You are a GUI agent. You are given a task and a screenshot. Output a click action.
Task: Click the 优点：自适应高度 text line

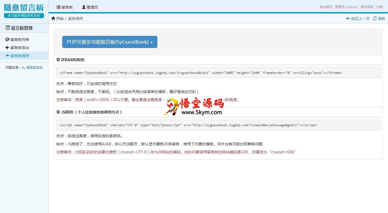[x=90, y=136]
